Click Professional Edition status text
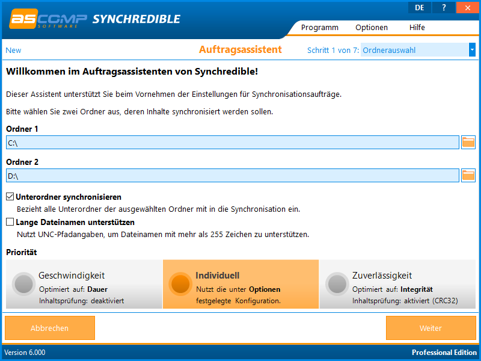The height and width of the screenshot is (361, 481). 444,353
